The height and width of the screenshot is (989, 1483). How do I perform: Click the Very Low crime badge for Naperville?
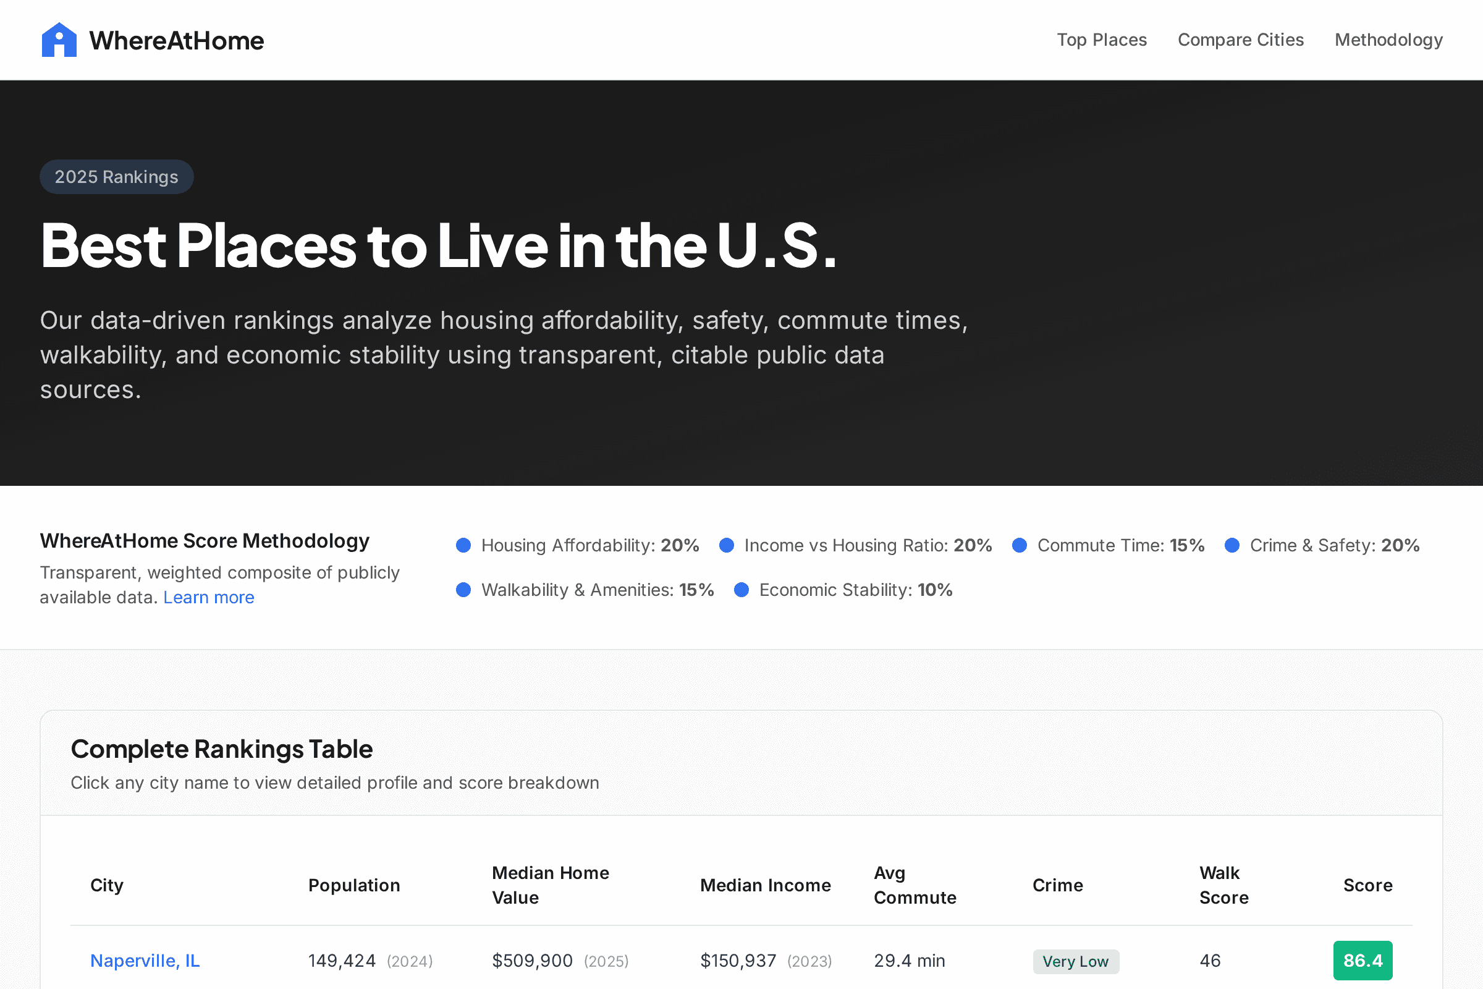click(x=1076, y=961)
